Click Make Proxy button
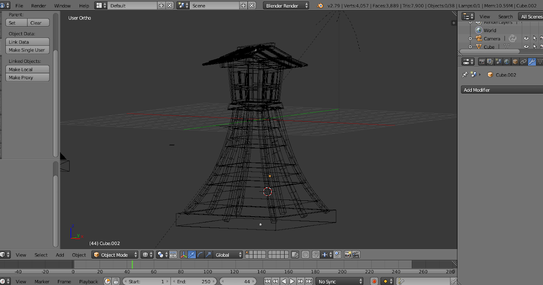Screen dimensions: 543x285 [28, 78]
